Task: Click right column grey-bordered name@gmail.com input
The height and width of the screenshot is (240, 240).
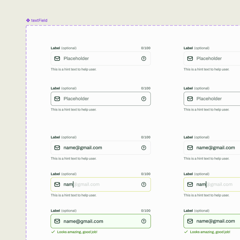Action: (212, 148)
